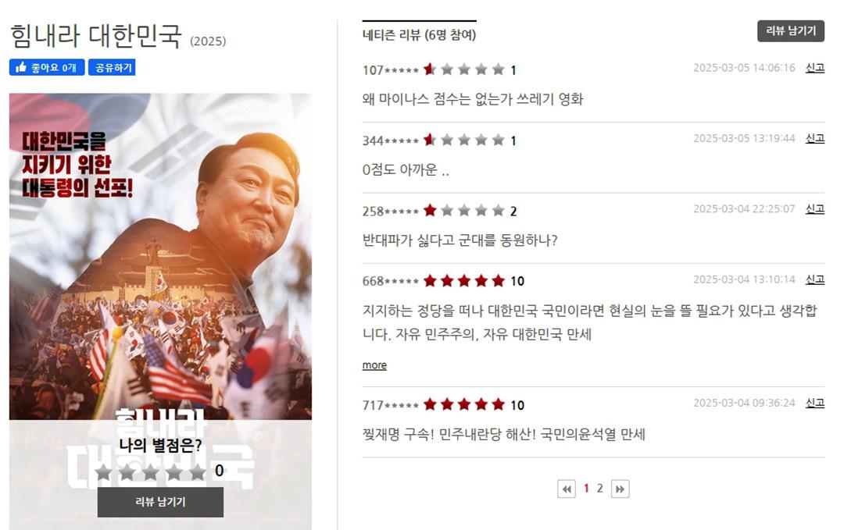Screen dimensions: 844x530
Task: Select the third star in my rating
Action: (151, 472)
